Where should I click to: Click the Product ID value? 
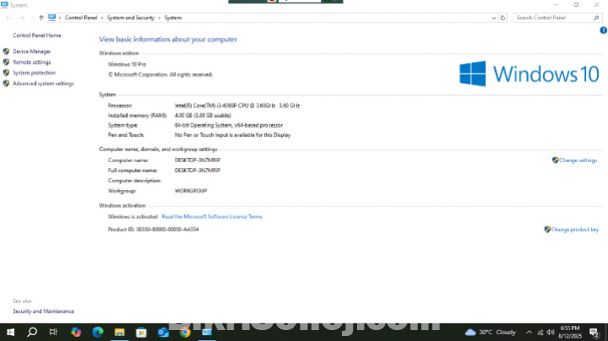click(168, 229)
